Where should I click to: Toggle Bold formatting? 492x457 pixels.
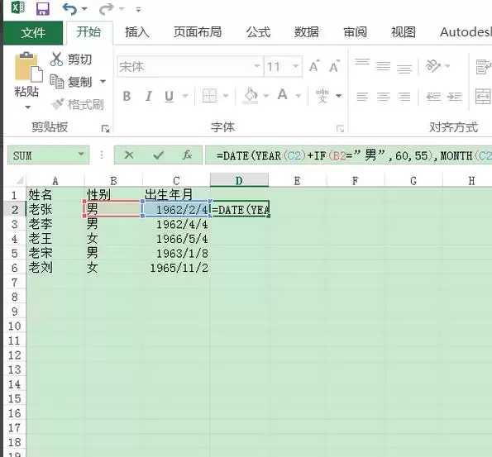(127, 96)
